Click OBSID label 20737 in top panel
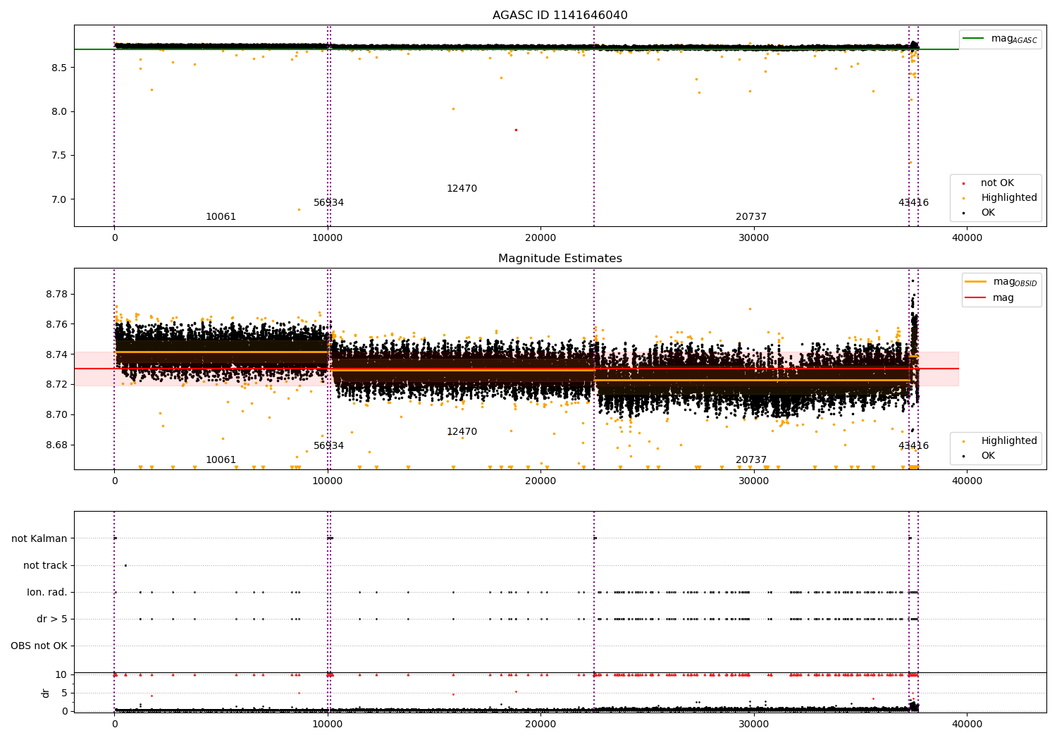This screenshot has height=740, width=1057. click(751, 217)
